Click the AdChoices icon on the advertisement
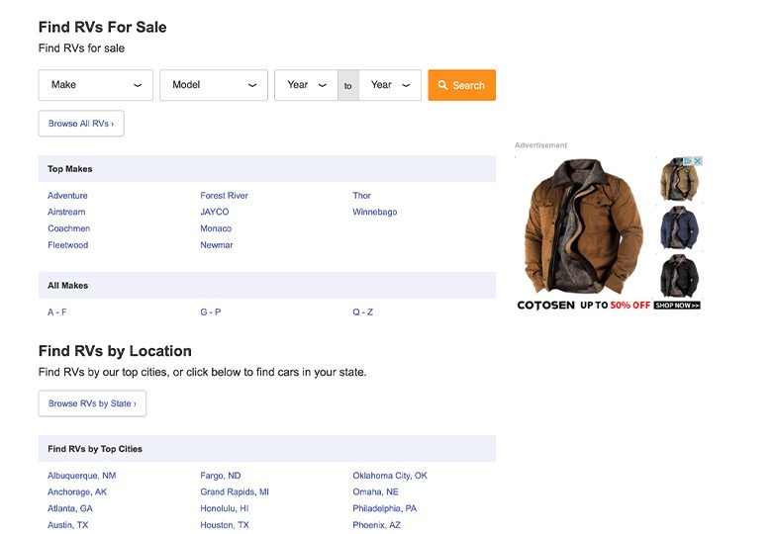 (x=687, y=161)
